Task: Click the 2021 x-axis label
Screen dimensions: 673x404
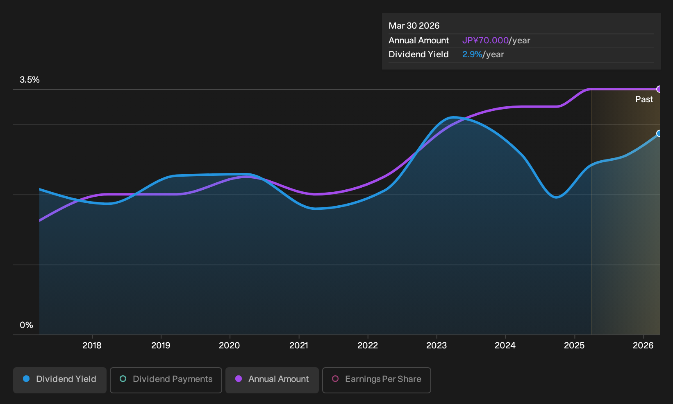Action: [x=299, y=346]
